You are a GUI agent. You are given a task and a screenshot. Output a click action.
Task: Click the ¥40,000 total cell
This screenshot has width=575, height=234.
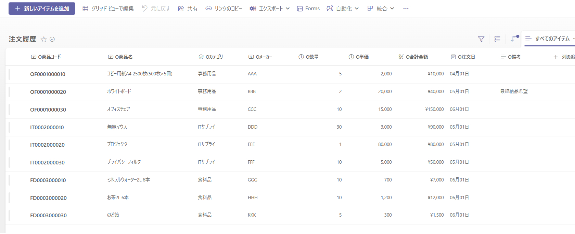[x=436, y=91]
